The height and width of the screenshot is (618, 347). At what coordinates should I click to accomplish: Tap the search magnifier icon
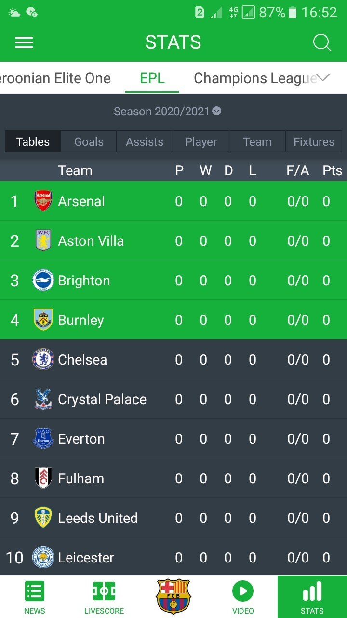click(322, 42)
